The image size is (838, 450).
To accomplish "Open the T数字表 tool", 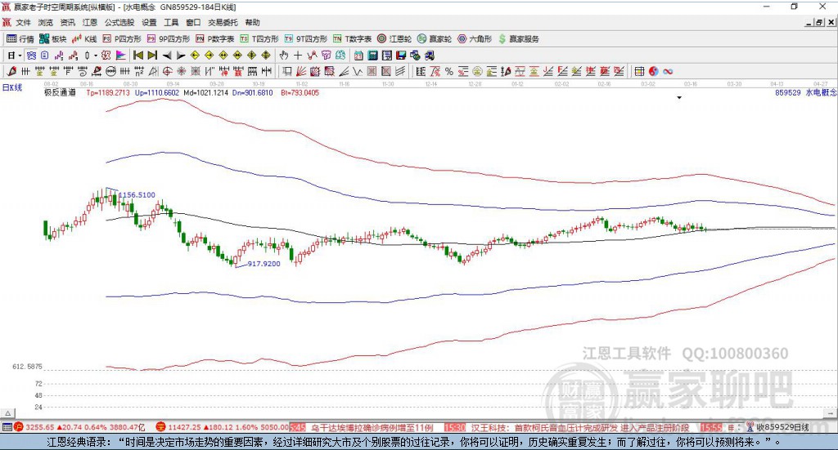I will coord(352,39).
